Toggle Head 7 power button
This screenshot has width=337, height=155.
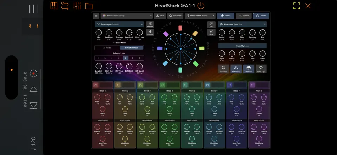[230, 85]
